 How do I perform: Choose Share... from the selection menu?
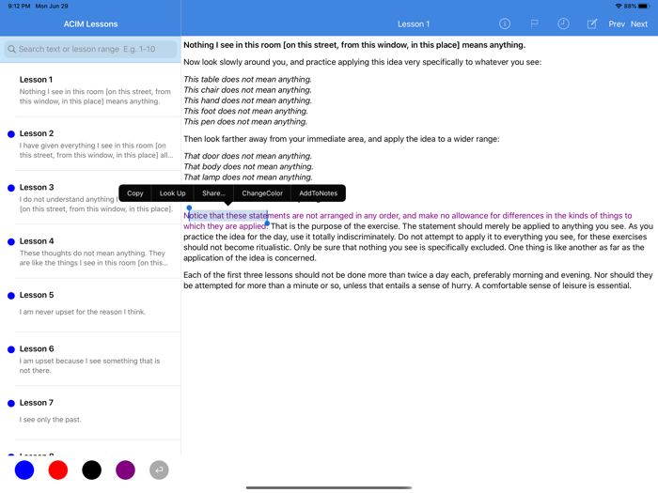213,193
